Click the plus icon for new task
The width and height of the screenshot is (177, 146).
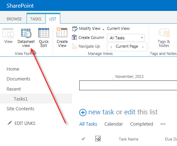[83, 113]
